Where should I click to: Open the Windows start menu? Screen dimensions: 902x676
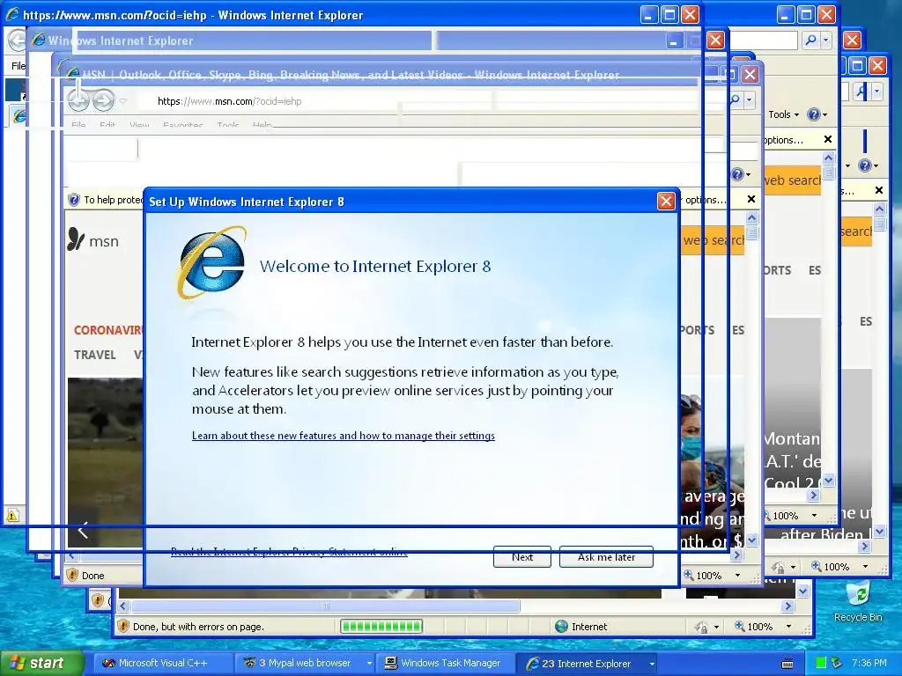(x=42, y=663)
